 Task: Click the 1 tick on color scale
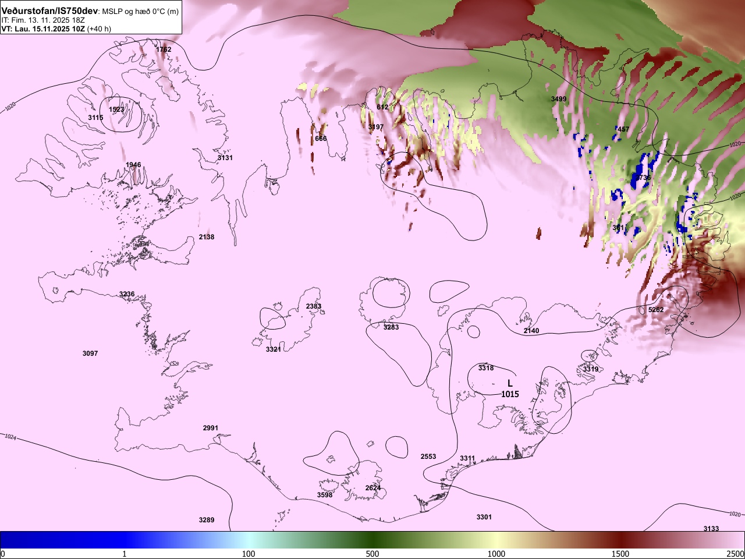[125, 553]
